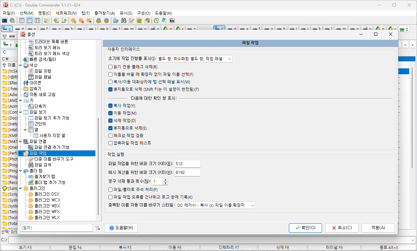
Task: Click the green notepad toolbar icon
Action: [164, 21]
